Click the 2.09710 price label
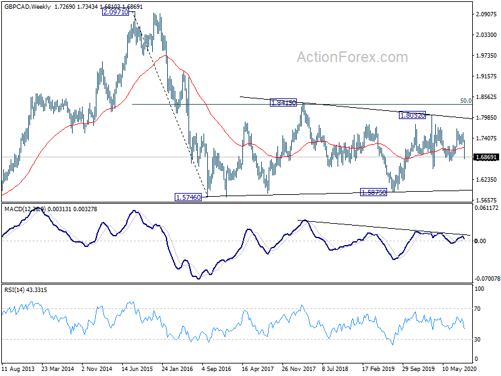Image resolution: width=501 pixels, height=376 pixels. click(x=116, y=12)
